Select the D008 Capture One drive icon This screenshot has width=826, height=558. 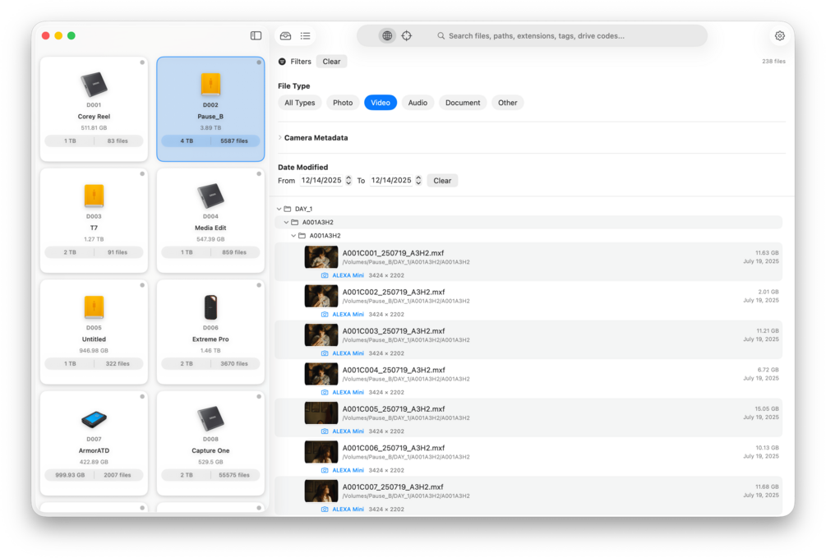(x=210, y=418)
